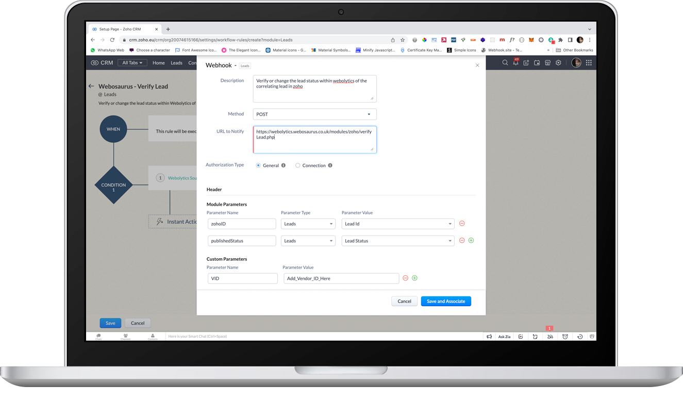Open the Chrome three-dot menu
The width and height of the screenshot is (683, 402).
point(590,40)
